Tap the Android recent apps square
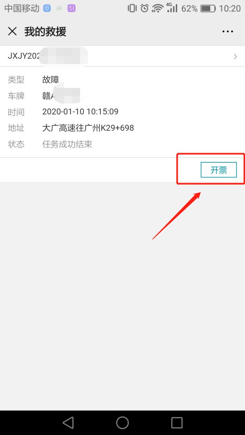This screenshot has width=245, height=435. tap(177, 423)
